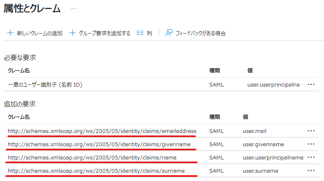Click the plus icon for グループ要求を追加する
The width and height of the screenshot is (324, 181).
pos(73,33)
